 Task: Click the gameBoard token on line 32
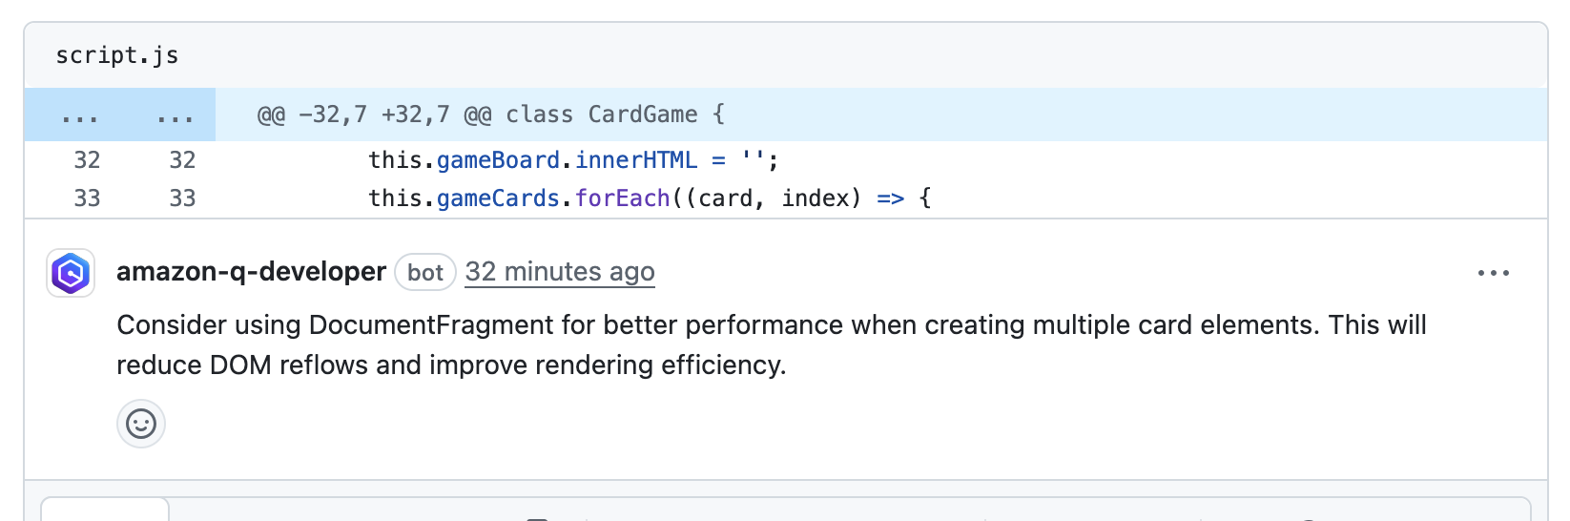[498, 160]
